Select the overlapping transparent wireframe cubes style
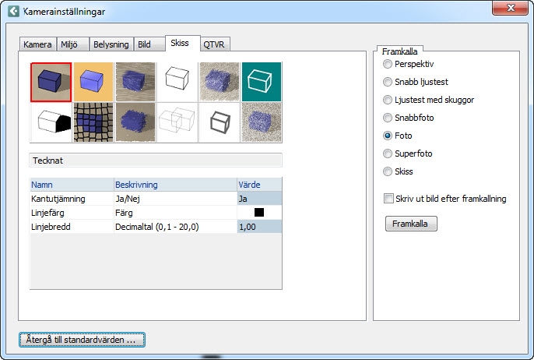This screenshot has width=534, height=360. tap(177, 122)
